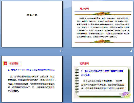Click the purple-haired fairy image on slide 4
This screenshot has height=103, width=134.
[125, 95]
